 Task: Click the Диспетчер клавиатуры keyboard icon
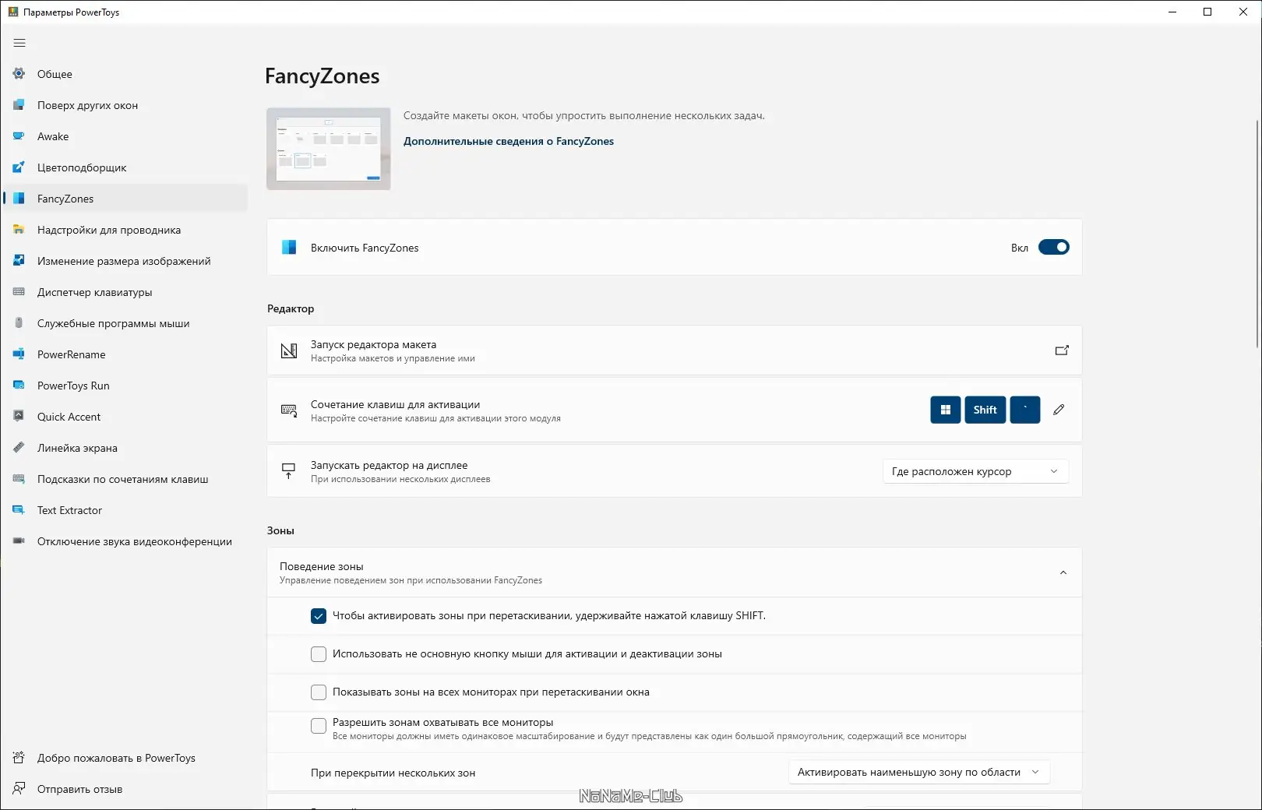19,292
